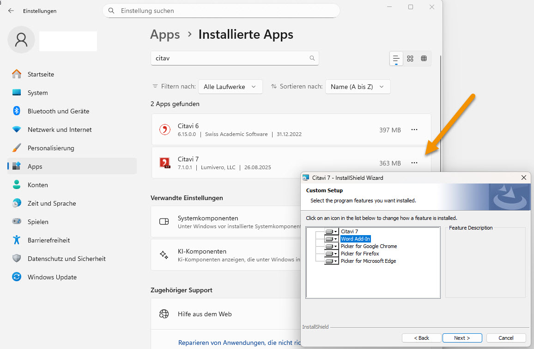Open the three-dot menu for Citavi 6
Screen dimensions: 534x349
414,130
